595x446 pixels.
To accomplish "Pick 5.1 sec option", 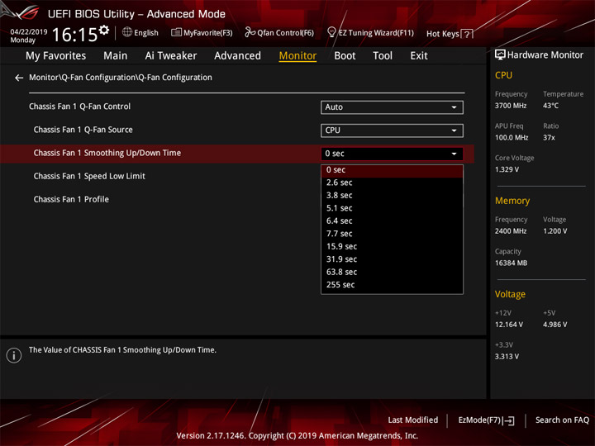I will [x=392, y=208].
